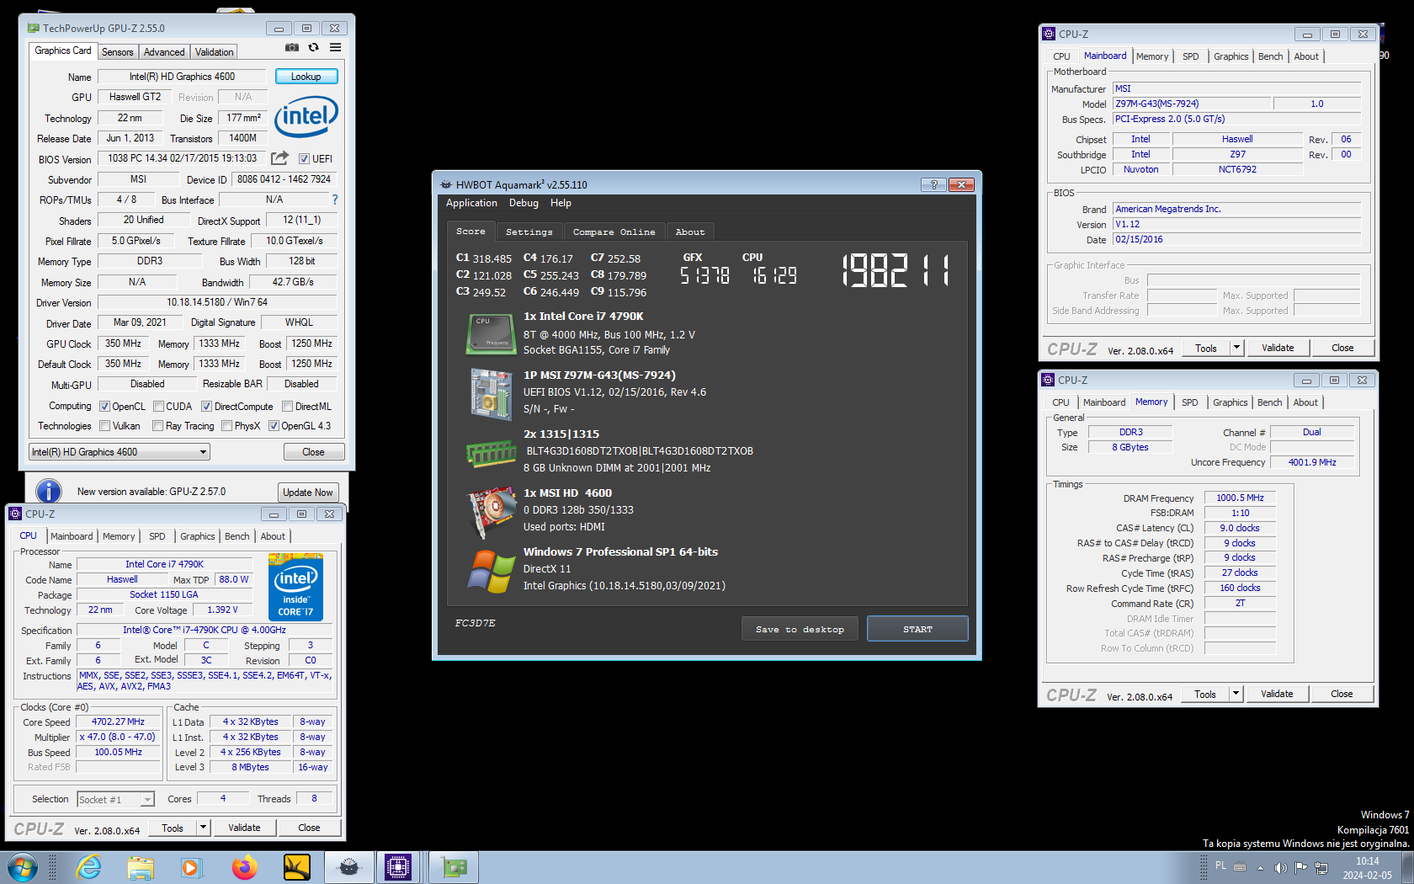Toggle the DirectML checkbox
The width and height of the screenshot is (1414, 884).
287,407
